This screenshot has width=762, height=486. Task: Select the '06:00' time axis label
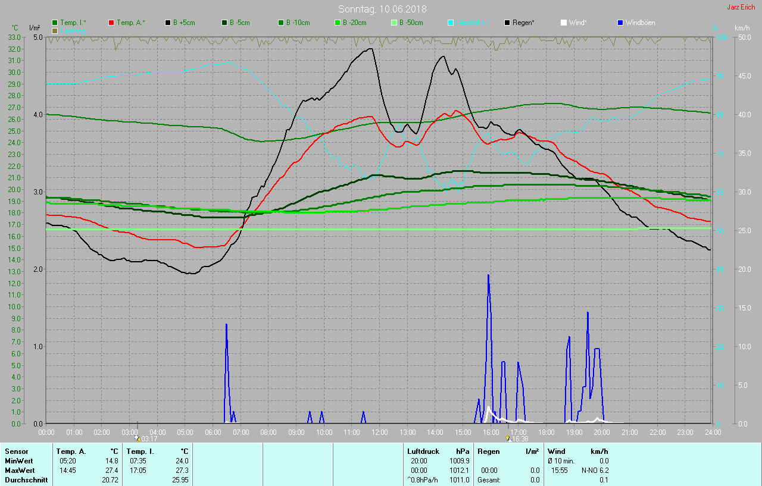[x=213, y=432]
